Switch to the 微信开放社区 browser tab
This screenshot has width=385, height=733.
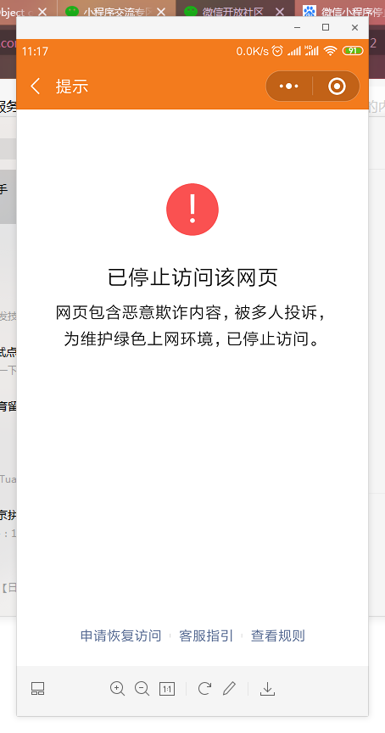click(233, 12)
